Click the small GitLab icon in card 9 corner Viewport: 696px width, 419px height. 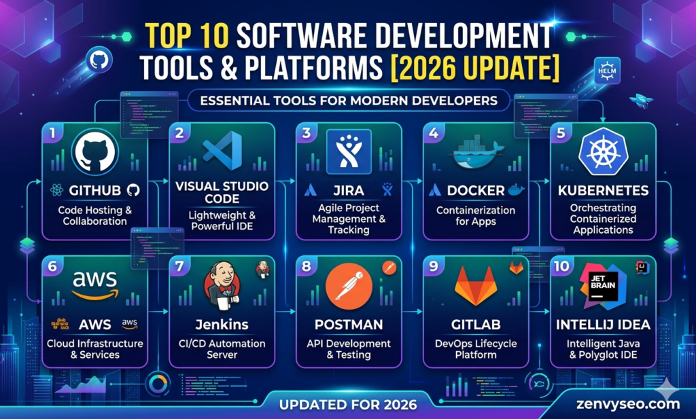pyautogui.click(x=517, y=268)
